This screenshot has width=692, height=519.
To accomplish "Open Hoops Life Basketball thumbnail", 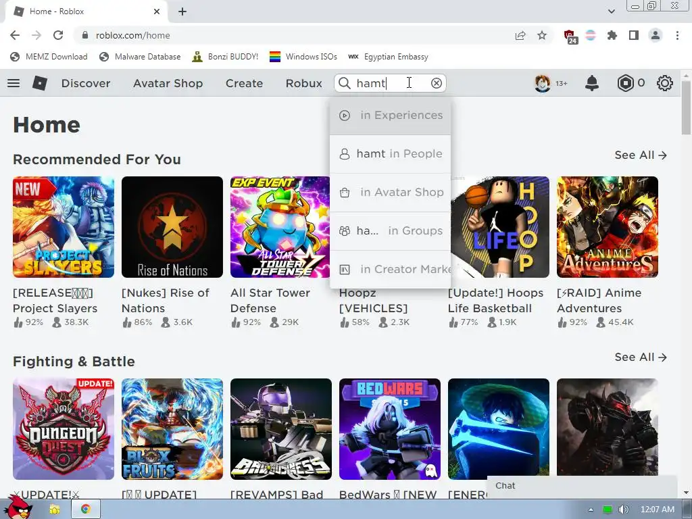I will 499,227.
